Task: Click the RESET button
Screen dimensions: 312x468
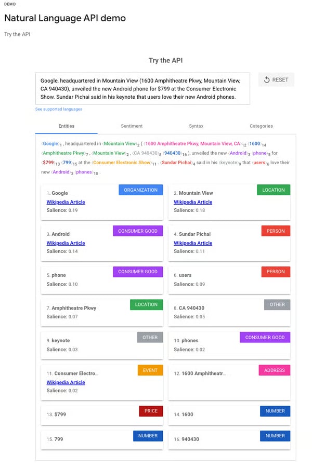Action: click(276, 79)
